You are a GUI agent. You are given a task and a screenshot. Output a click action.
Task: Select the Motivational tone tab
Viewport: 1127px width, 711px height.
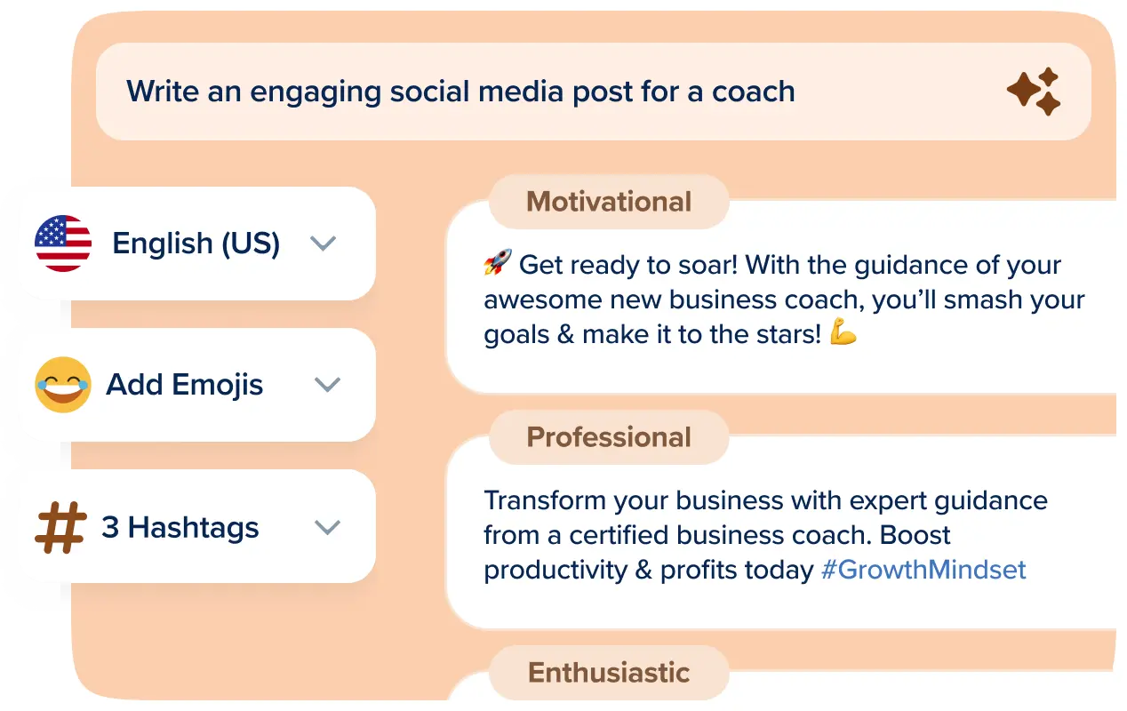[609, 202]
